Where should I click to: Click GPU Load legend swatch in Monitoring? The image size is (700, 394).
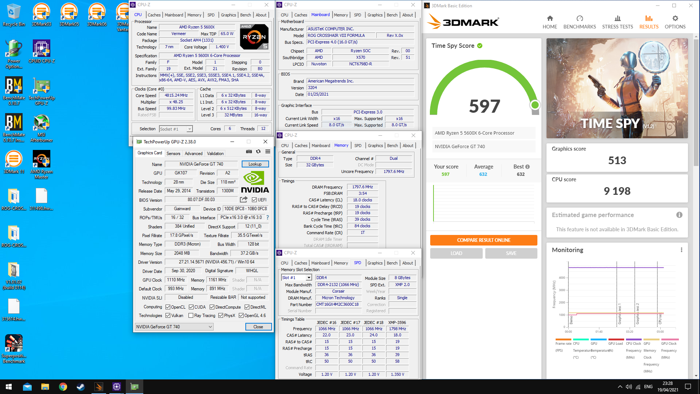616,340
